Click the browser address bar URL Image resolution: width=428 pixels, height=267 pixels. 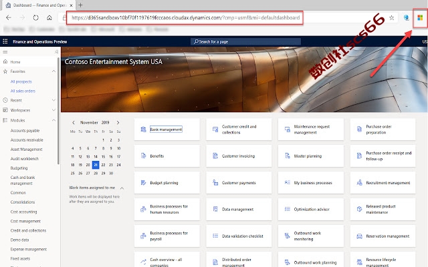185,18
